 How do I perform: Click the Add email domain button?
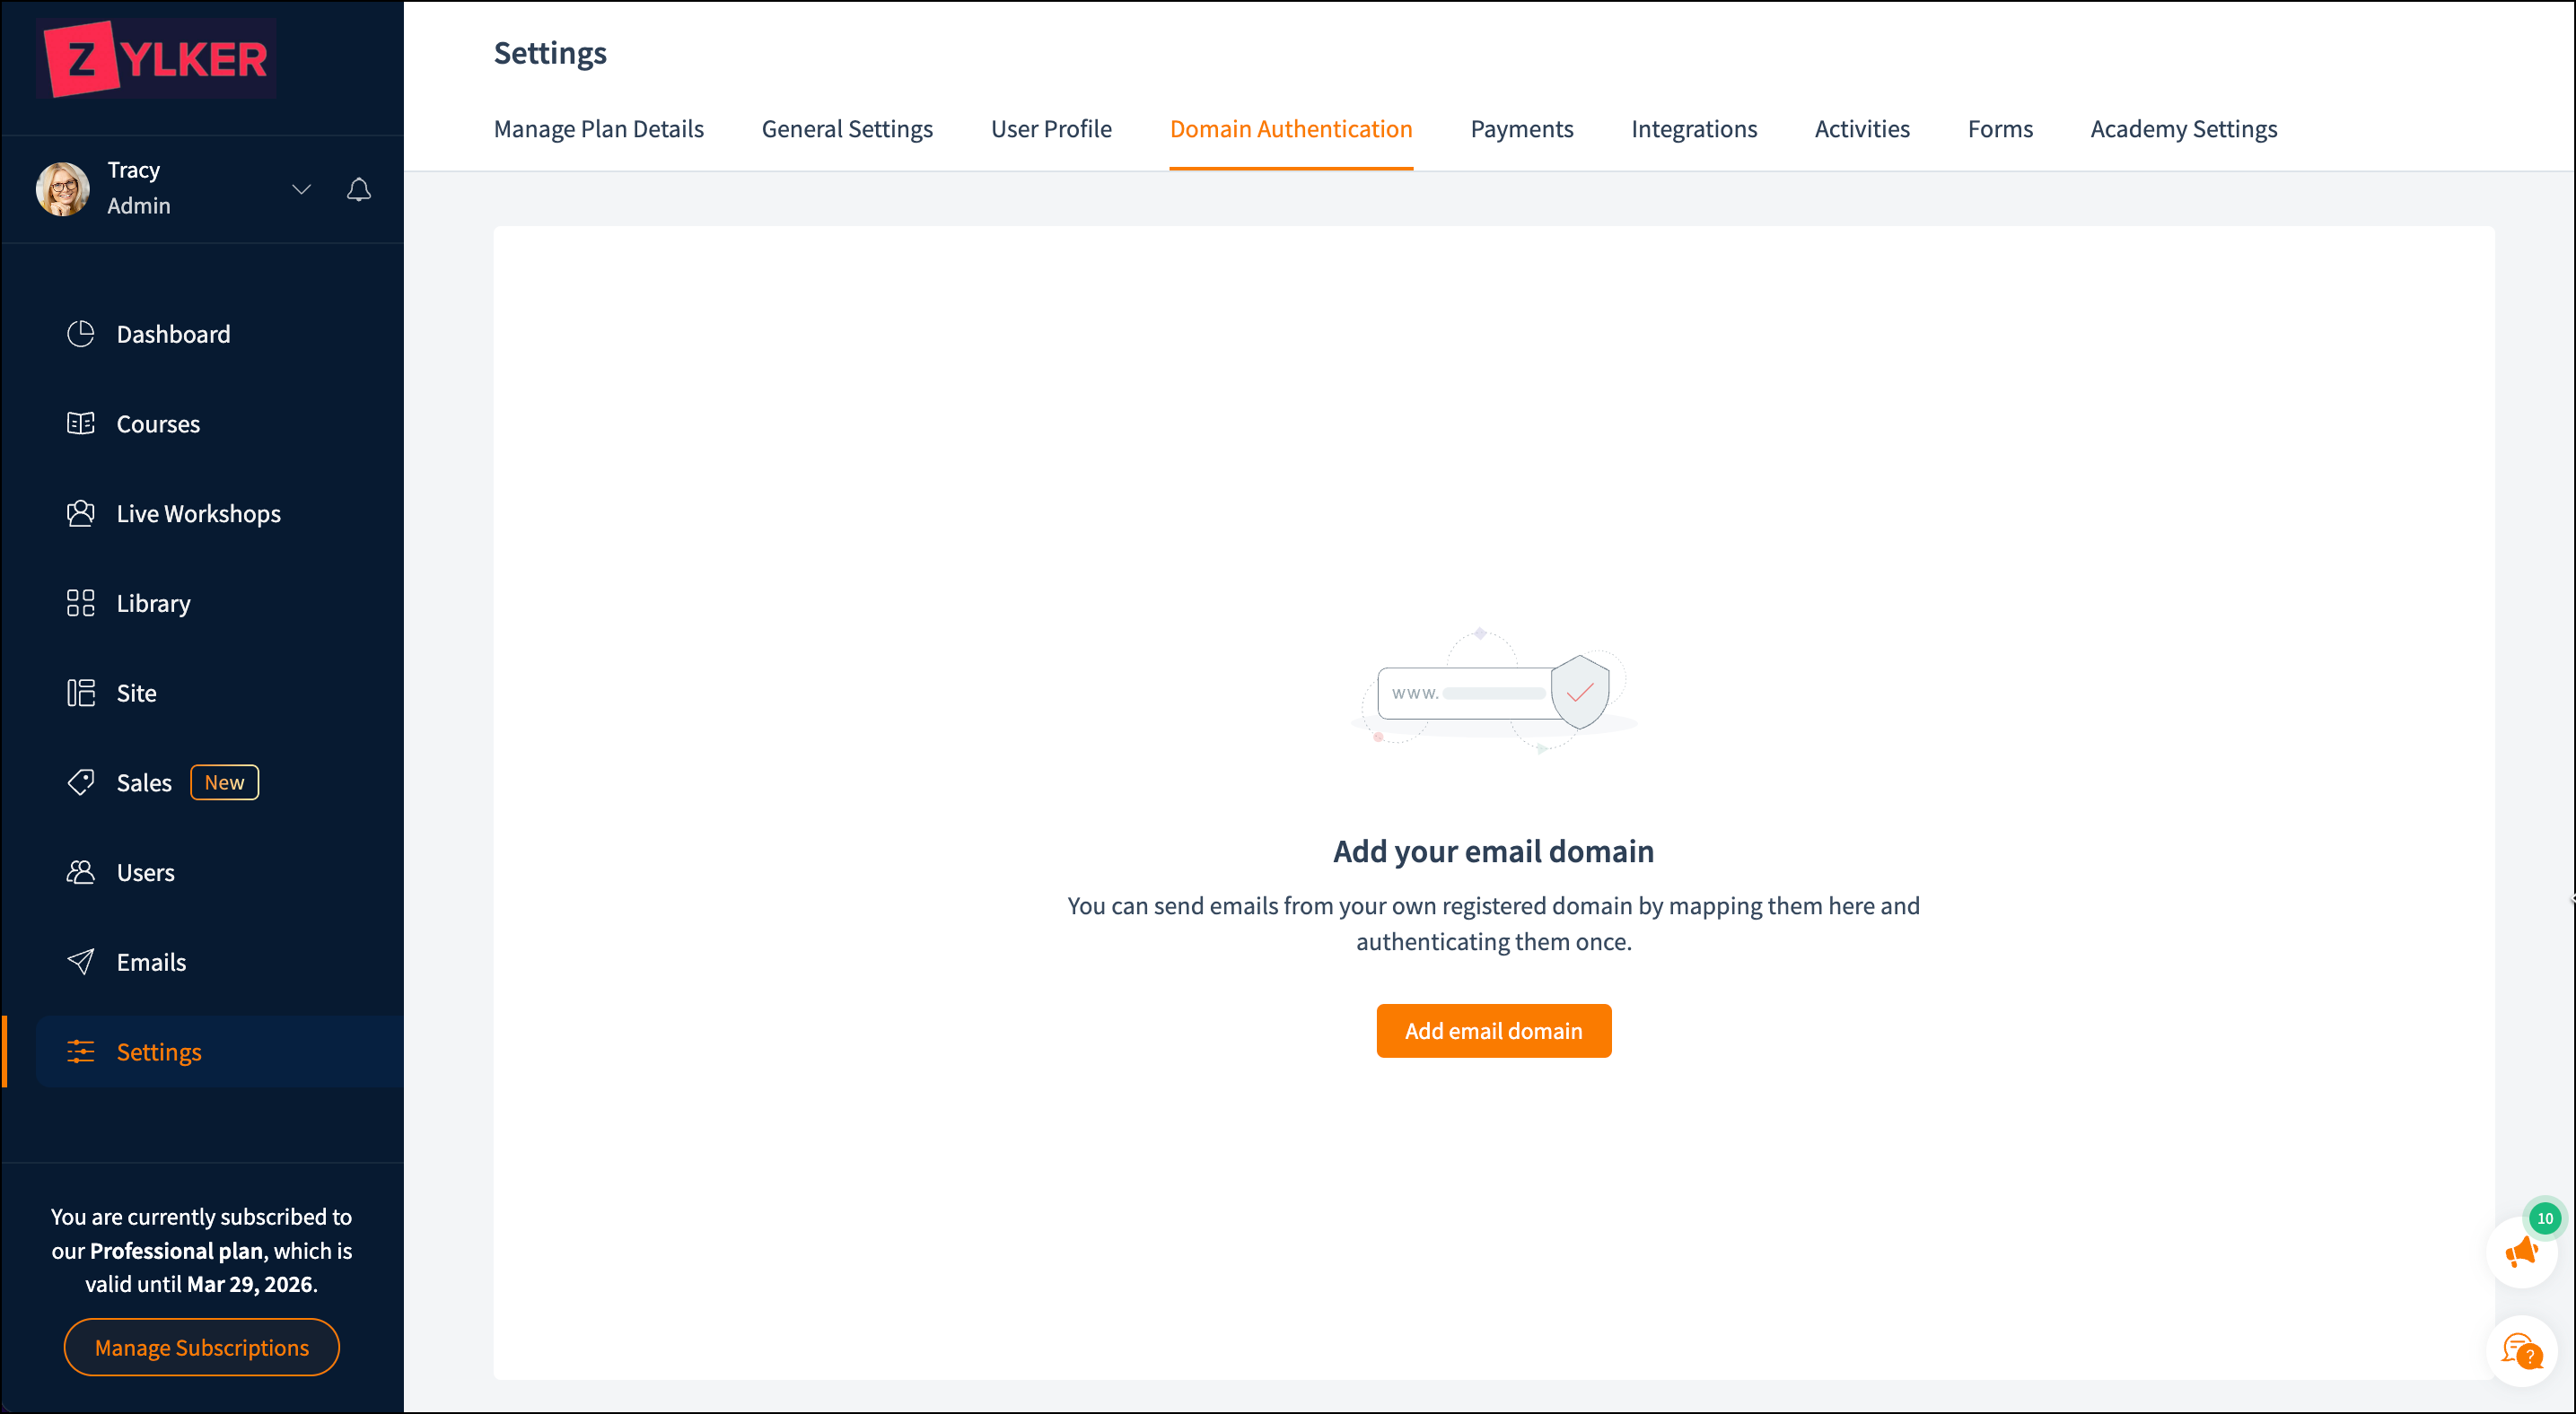(x=1493, y=1030)
